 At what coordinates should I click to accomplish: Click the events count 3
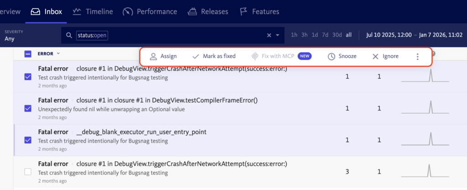pyautogui.click(x=347, y=172)
